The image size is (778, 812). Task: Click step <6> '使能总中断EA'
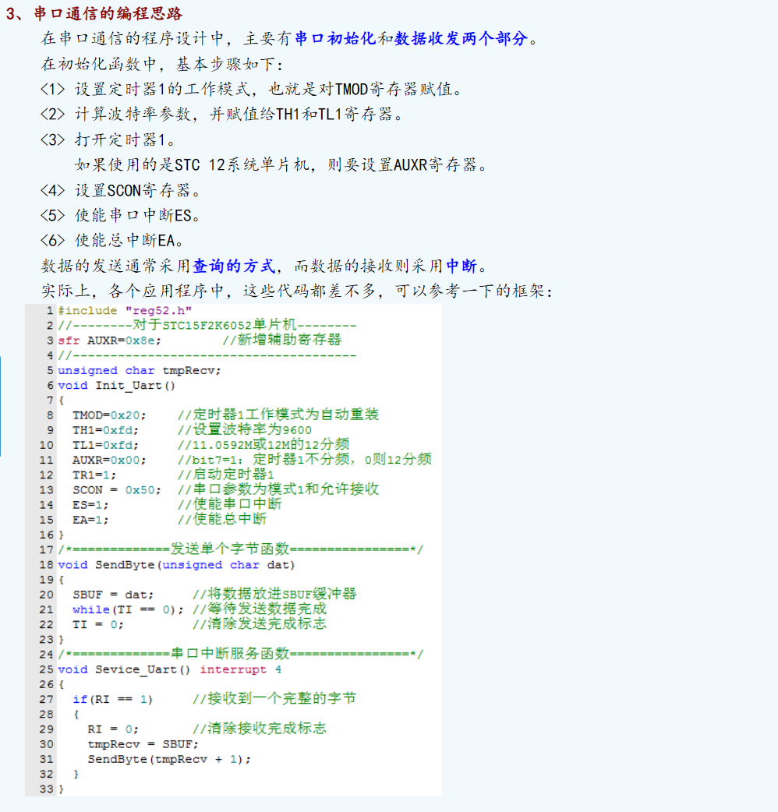tap(112, 240)
